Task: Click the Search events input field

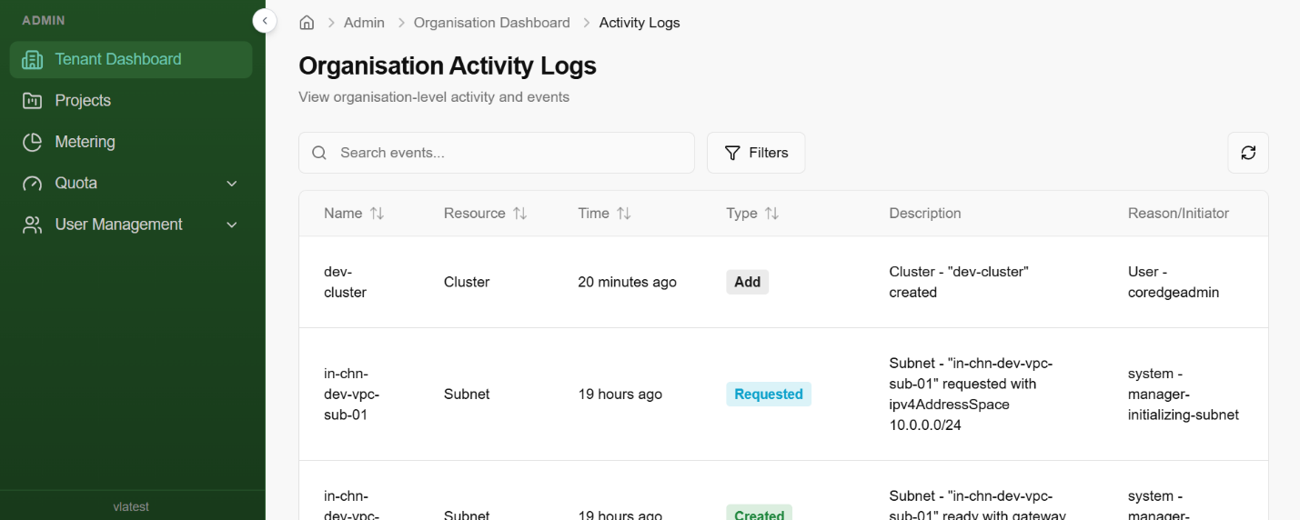Action: [509, 153]
